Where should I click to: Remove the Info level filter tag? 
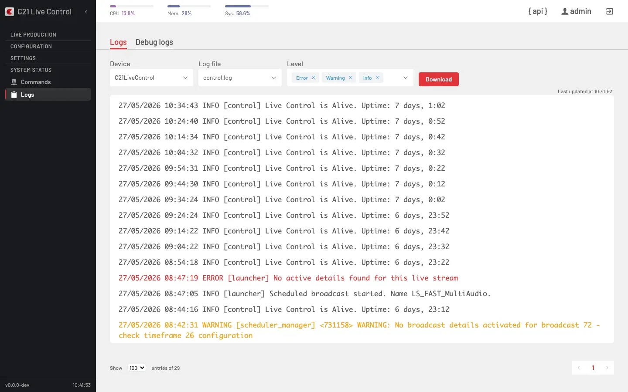pyautogui.click(x=378, y=78)
